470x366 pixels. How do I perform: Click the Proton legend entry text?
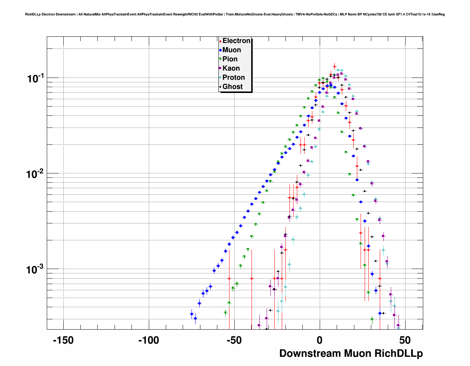tap(234, 78)
